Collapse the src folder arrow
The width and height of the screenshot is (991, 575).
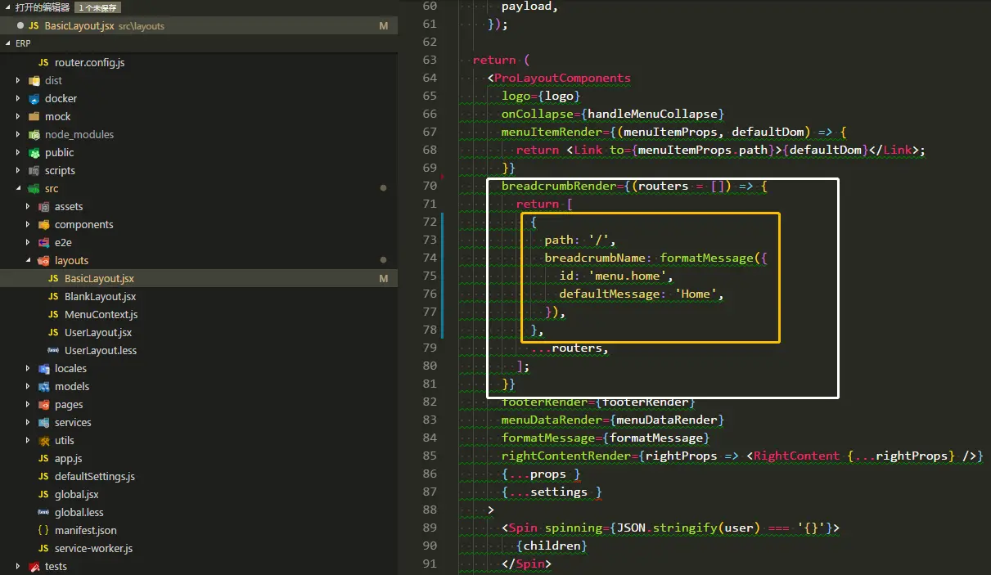point(18,188)
